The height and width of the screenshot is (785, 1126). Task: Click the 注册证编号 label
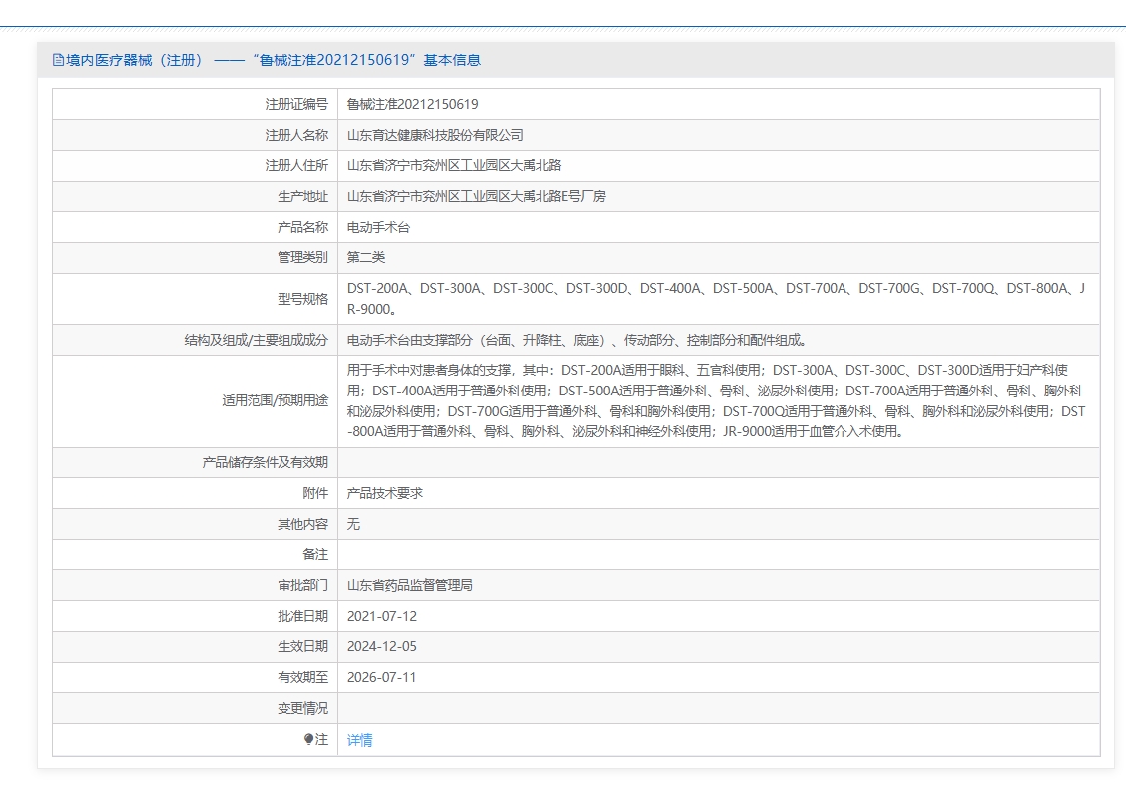pyautogui.click(x=296, y=104)
